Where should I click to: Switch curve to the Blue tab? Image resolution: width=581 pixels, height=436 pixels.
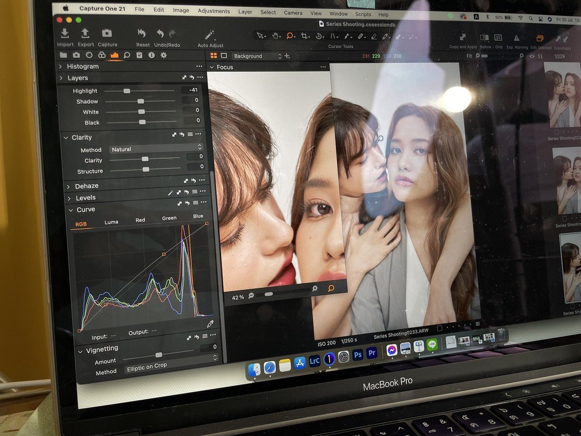[x=198, y=216]
